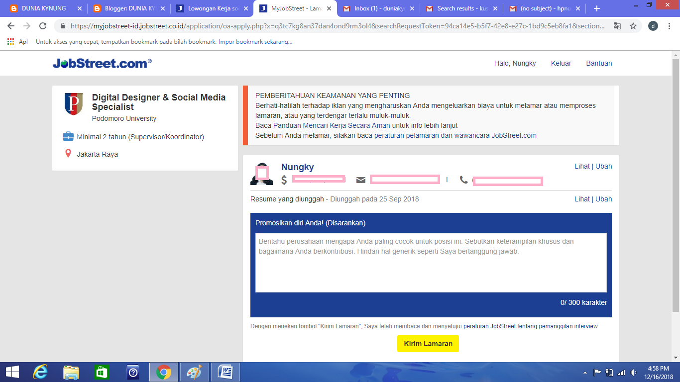Click the taskbar clock 4:58 PM

pyautogui.click(x=658, y=369)
